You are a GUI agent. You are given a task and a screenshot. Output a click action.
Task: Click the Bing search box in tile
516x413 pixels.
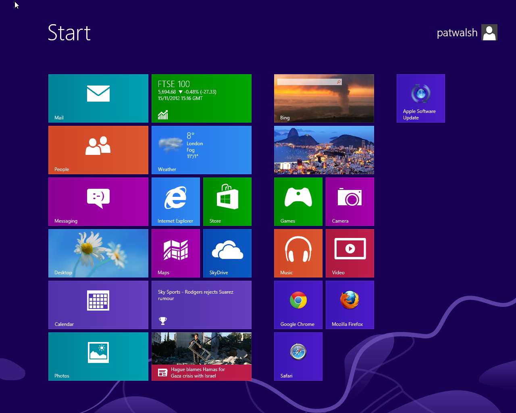pos(310,82)
